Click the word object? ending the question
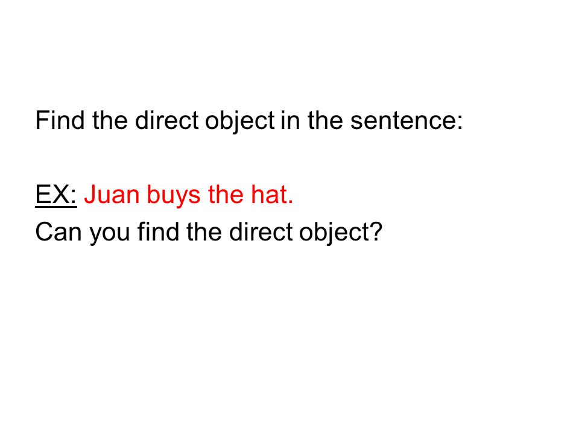The height and width of the screenshot is (434, 579). tap(341, 234)
